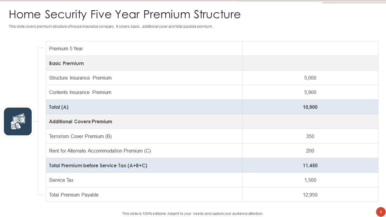386x217 pixels.
Task: Click the money and coins icon
Action: [18, 121]
